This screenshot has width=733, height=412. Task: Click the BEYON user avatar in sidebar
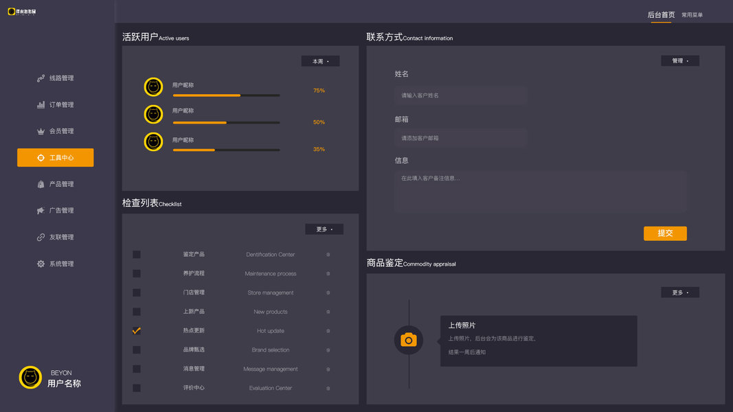30,378
